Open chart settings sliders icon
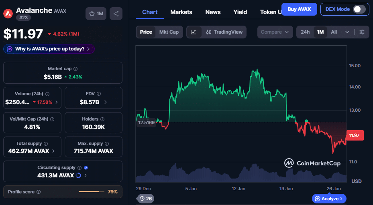 362,32
